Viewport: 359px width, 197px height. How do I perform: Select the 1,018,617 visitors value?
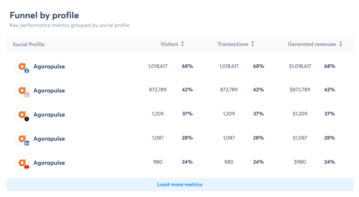158,66
